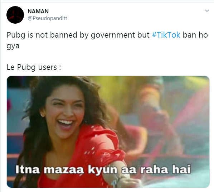Screen dimensions: 214x192
Task: Click the word "banned" in the tweet
Action: tap(63, 35)
